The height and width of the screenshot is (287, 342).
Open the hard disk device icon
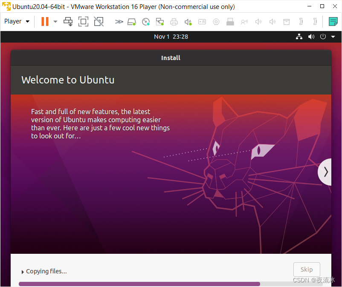pos(132,22)
